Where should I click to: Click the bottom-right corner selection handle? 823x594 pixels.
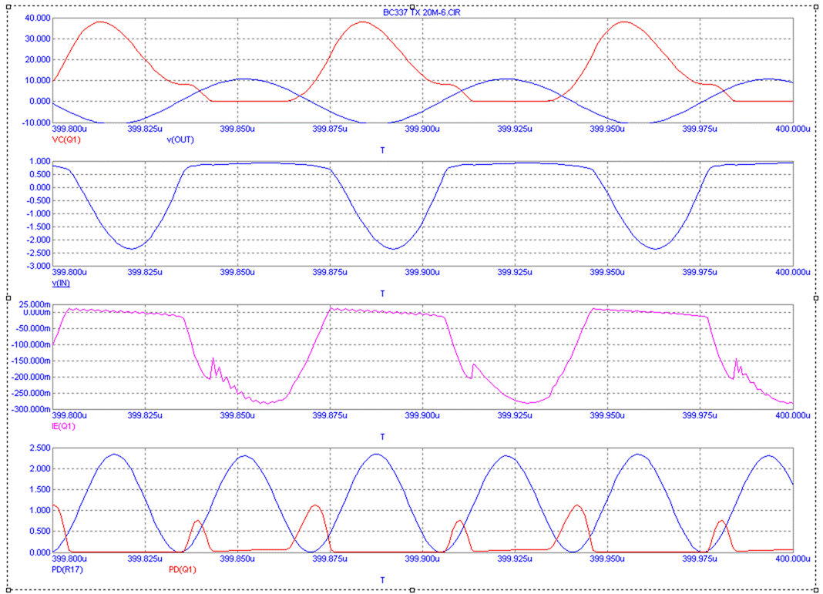pos(816,590)
